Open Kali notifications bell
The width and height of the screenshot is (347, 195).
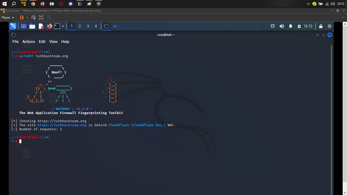[x=291, y=26]
